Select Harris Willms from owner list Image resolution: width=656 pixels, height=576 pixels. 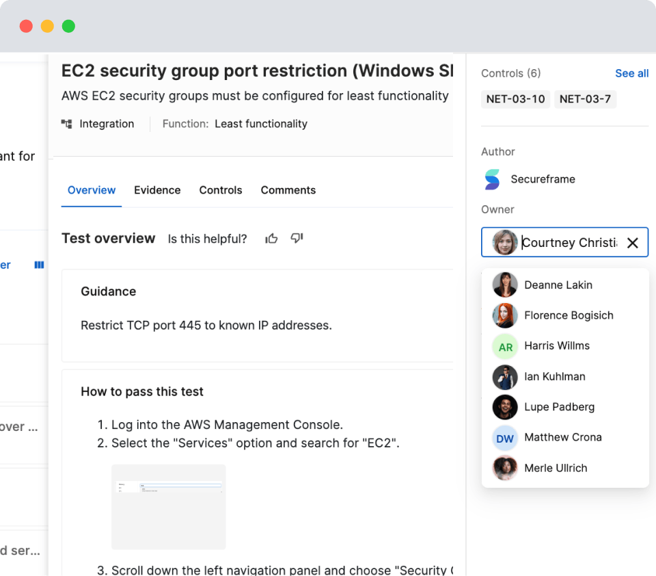(x=556, y=346)
